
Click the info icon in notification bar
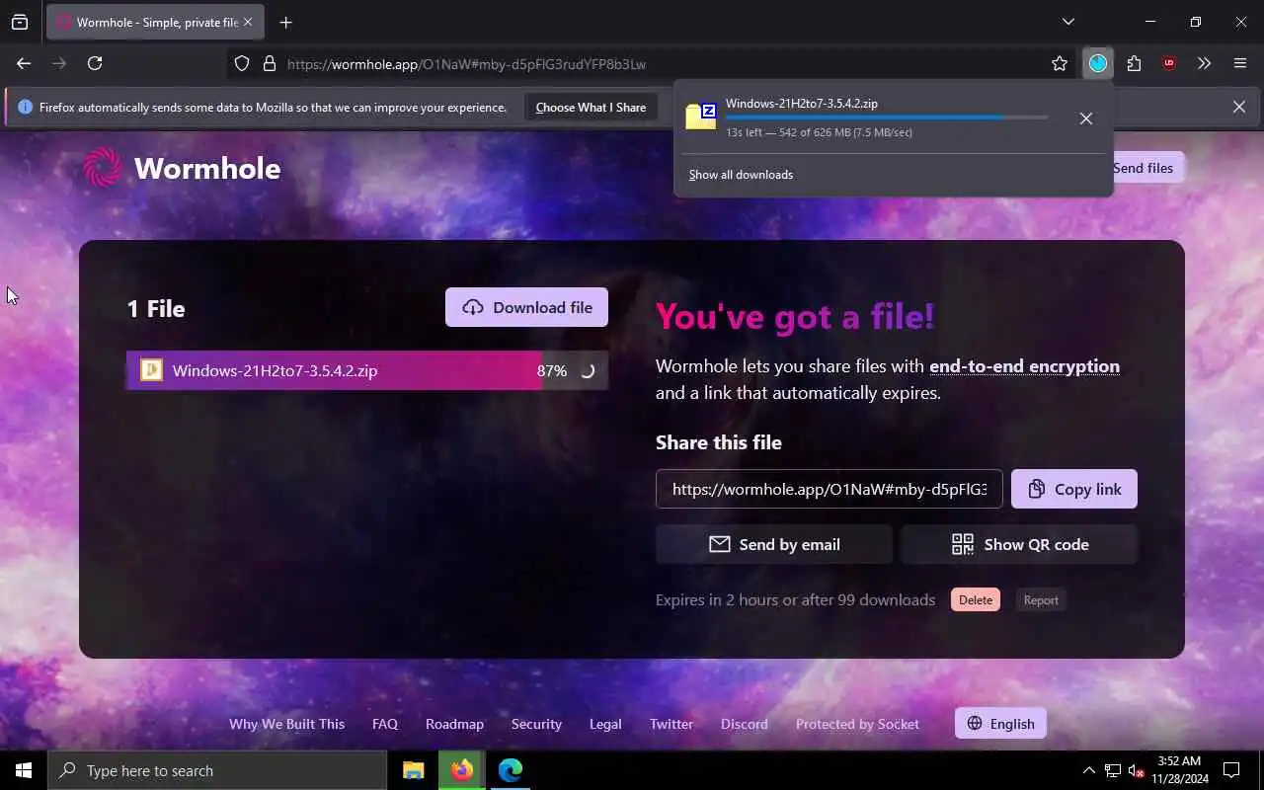26,107
